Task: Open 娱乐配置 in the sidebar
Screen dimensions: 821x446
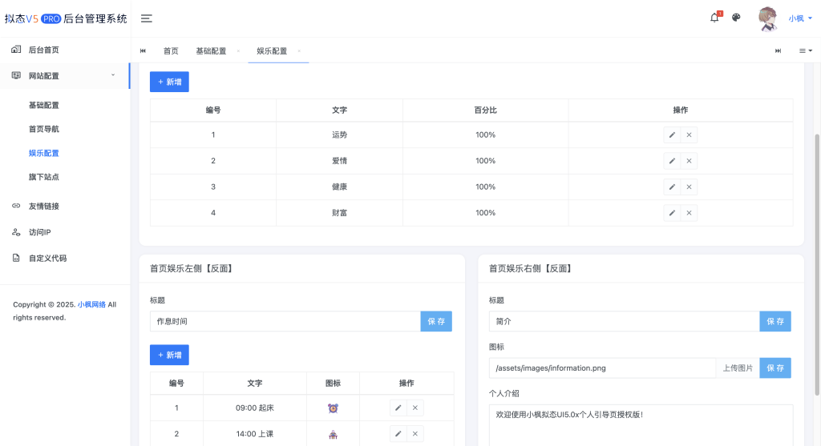Action: [x=44, y=153]
